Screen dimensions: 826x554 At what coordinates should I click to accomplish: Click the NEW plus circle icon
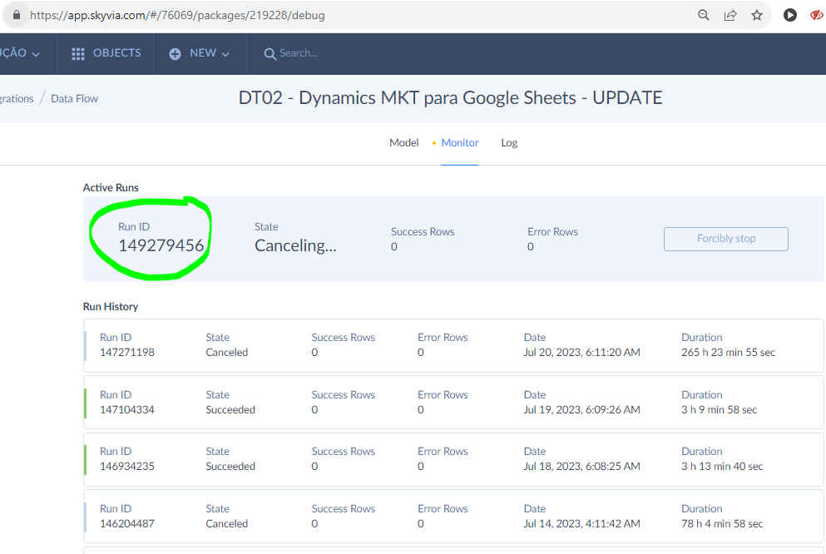(175, 54)
